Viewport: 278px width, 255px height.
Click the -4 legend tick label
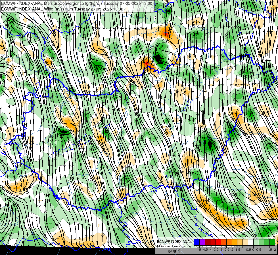coord(210,250)
